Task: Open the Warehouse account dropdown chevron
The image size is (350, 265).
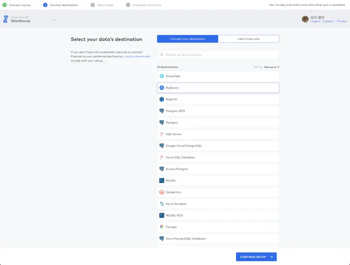Action: coord(54,20)
